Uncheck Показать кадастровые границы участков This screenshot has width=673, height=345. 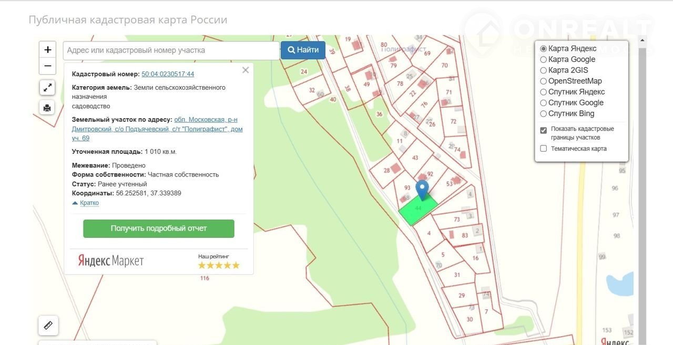(544, 130)
